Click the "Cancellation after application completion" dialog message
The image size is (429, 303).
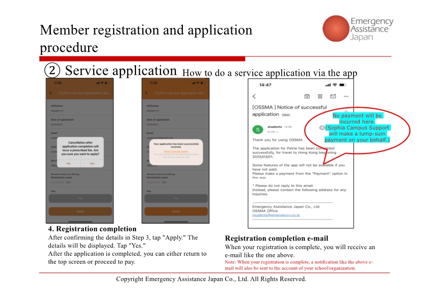point(80,148)
